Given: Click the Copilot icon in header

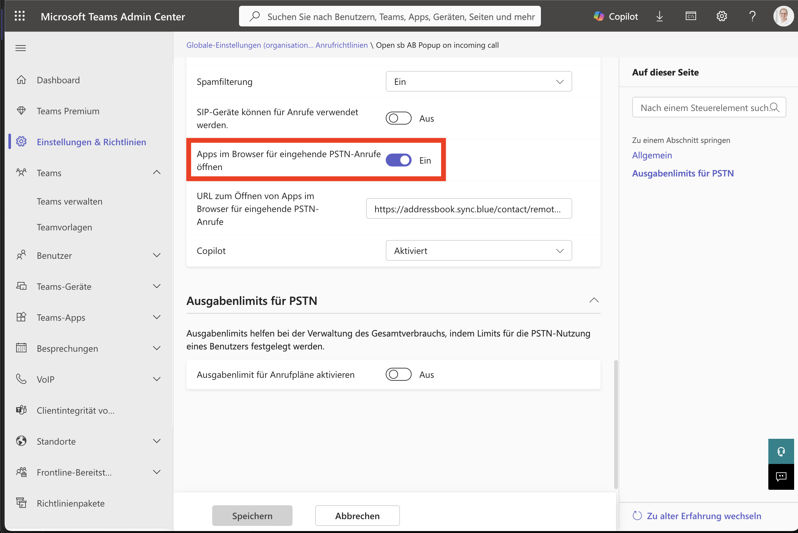Looking at the screenshot, I should click(615, 16).
